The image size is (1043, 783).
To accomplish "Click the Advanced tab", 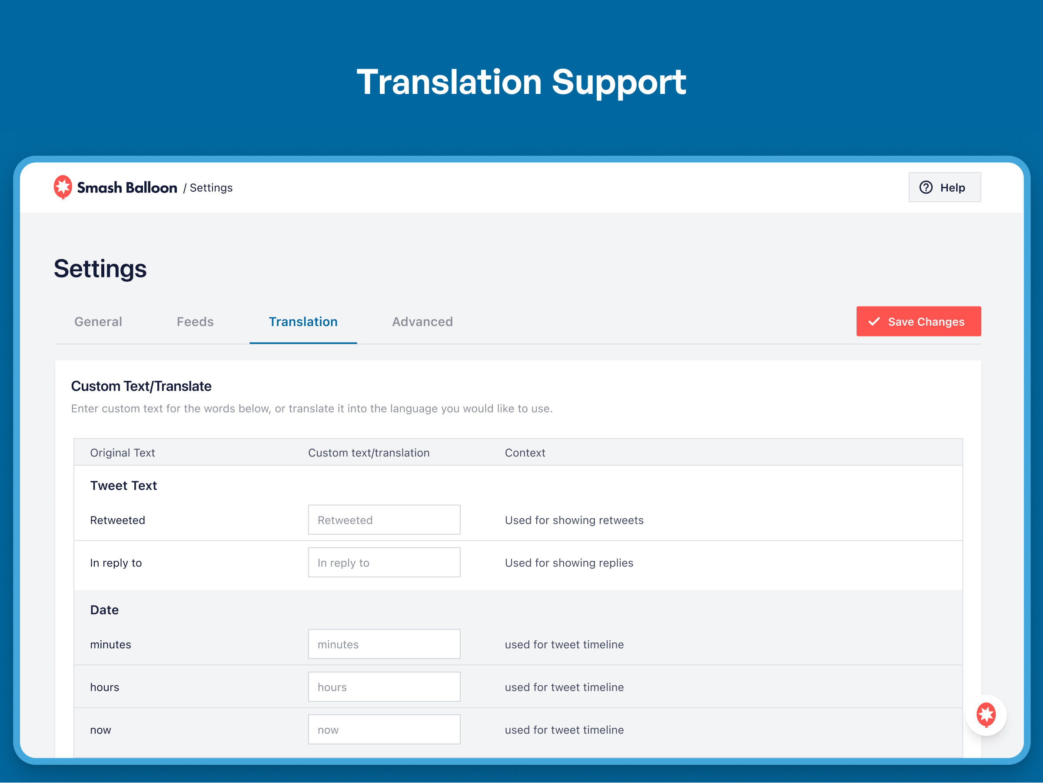I will pyautogui.click(x=422, y=322).
